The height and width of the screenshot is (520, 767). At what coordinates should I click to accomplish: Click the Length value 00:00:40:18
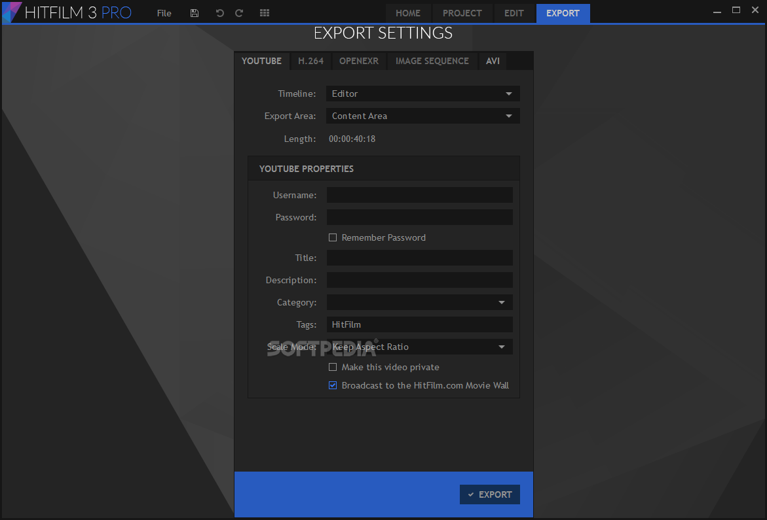point(352,139)
